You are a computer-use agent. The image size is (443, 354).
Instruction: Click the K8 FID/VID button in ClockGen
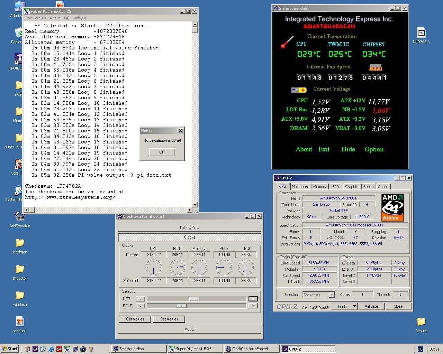click(x=190, y=227)
